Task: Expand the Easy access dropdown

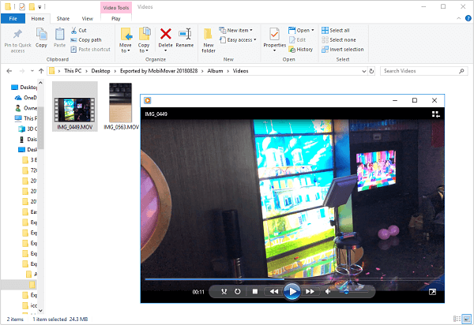Action: click(241, 39)
